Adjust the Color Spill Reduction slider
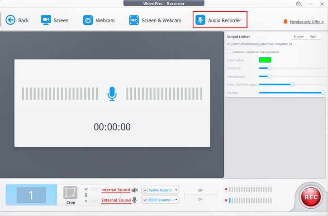The height and width of the screenshot is (216, 328). pyautogui.click(x=292, y=85)
